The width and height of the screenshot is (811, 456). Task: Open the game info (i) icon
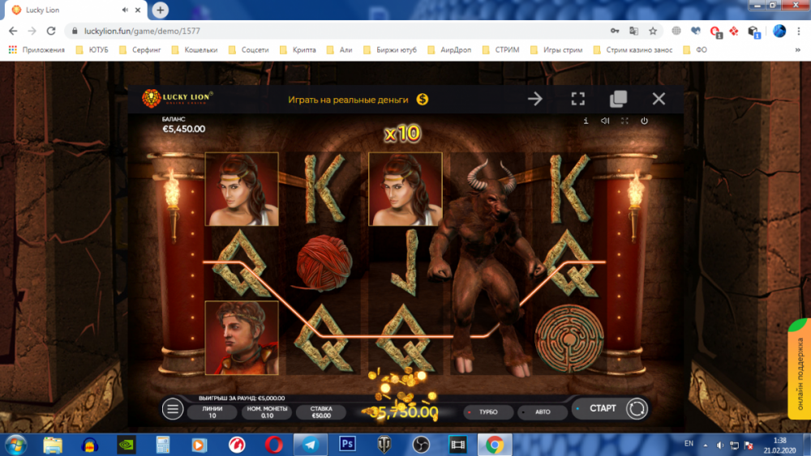pyautogui.click(x=586, y=121)
